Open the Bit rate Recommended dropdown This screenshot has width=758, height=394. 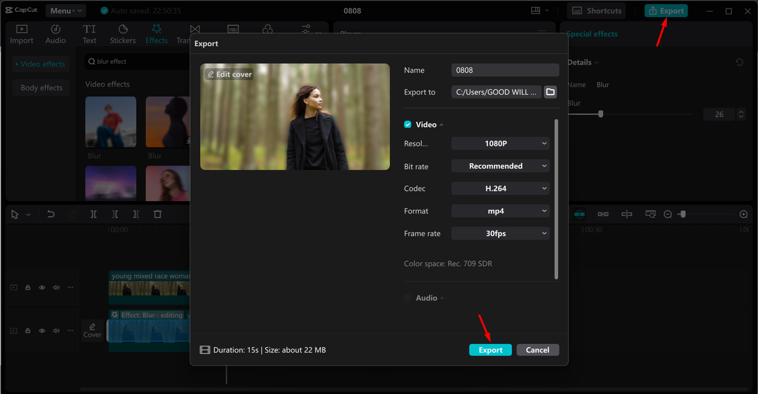pos(500,166)
